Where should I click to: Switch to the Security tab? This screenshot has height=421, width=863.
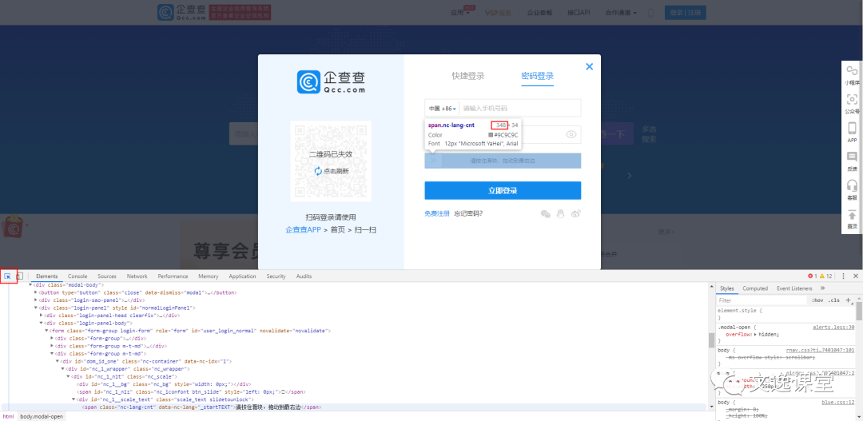pos(276,276)
